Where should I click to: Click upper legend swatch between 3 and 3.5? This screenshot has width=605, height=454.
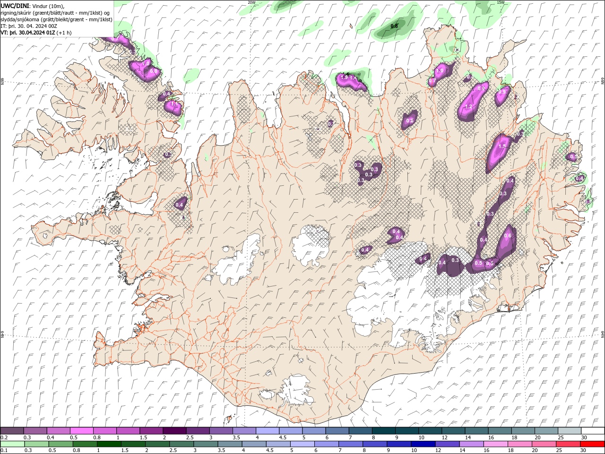[221, 431]
